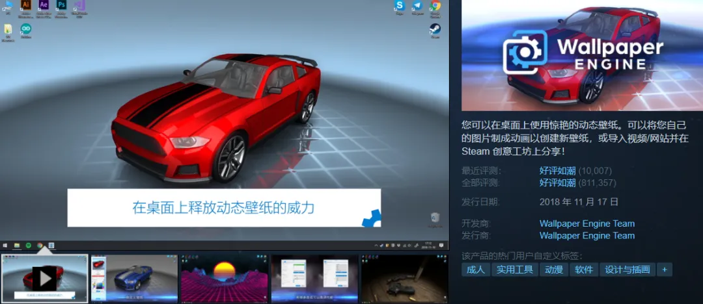The image size is (703, 304).
Task: Click the Spotify icon in video taskbar
Action: (x=28, y=246)
